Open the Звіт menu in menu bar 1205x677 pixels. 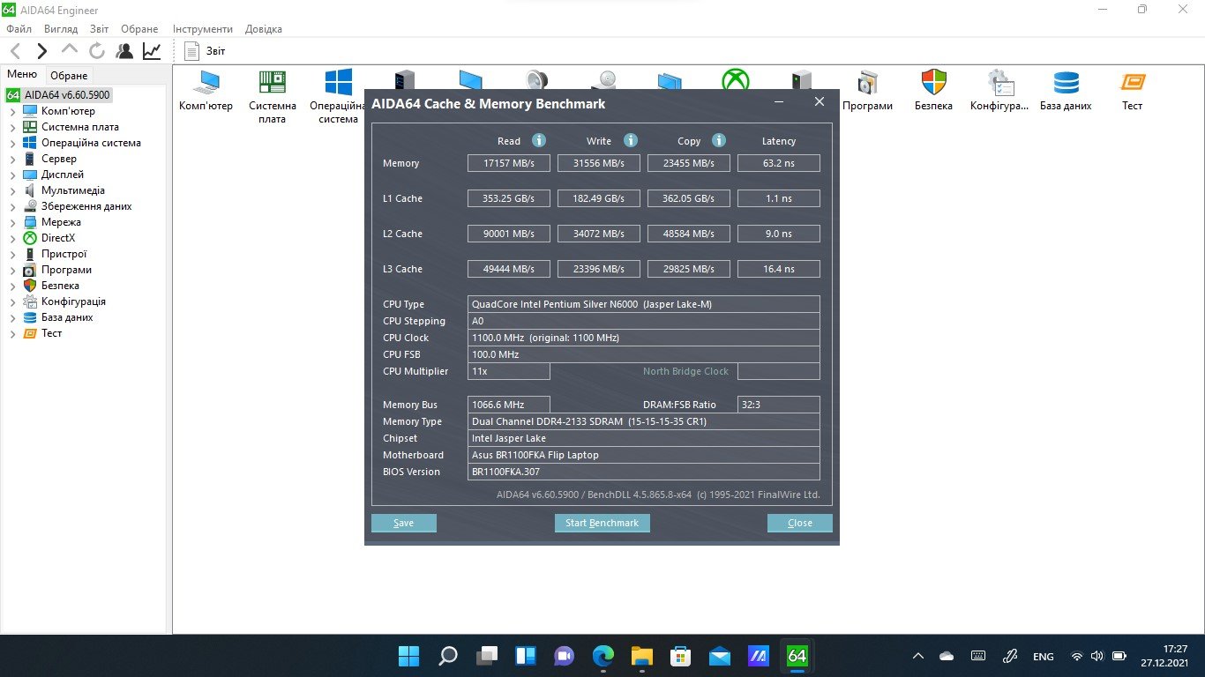[x=99, y=29]
